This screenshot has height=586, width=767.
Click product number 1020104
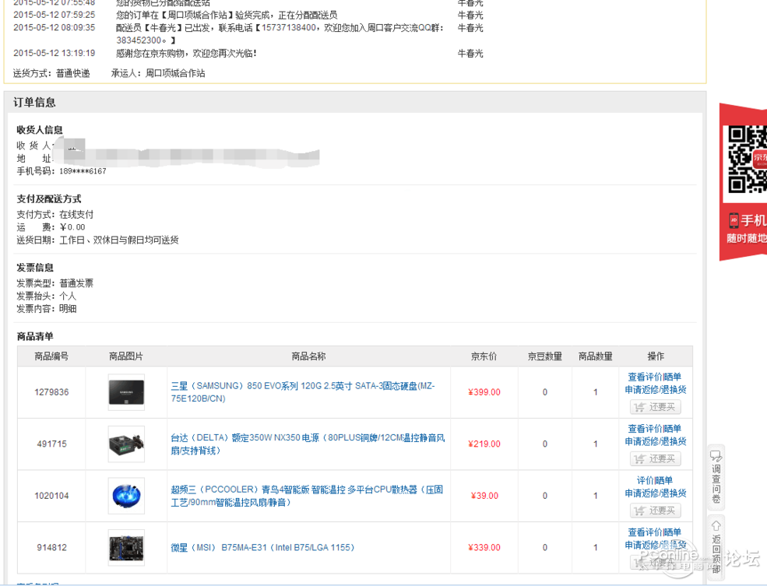(51, 496)
